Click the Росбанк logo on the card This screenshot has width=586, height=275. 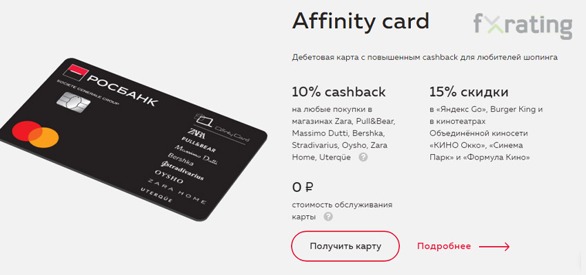(x=112, y=84)
